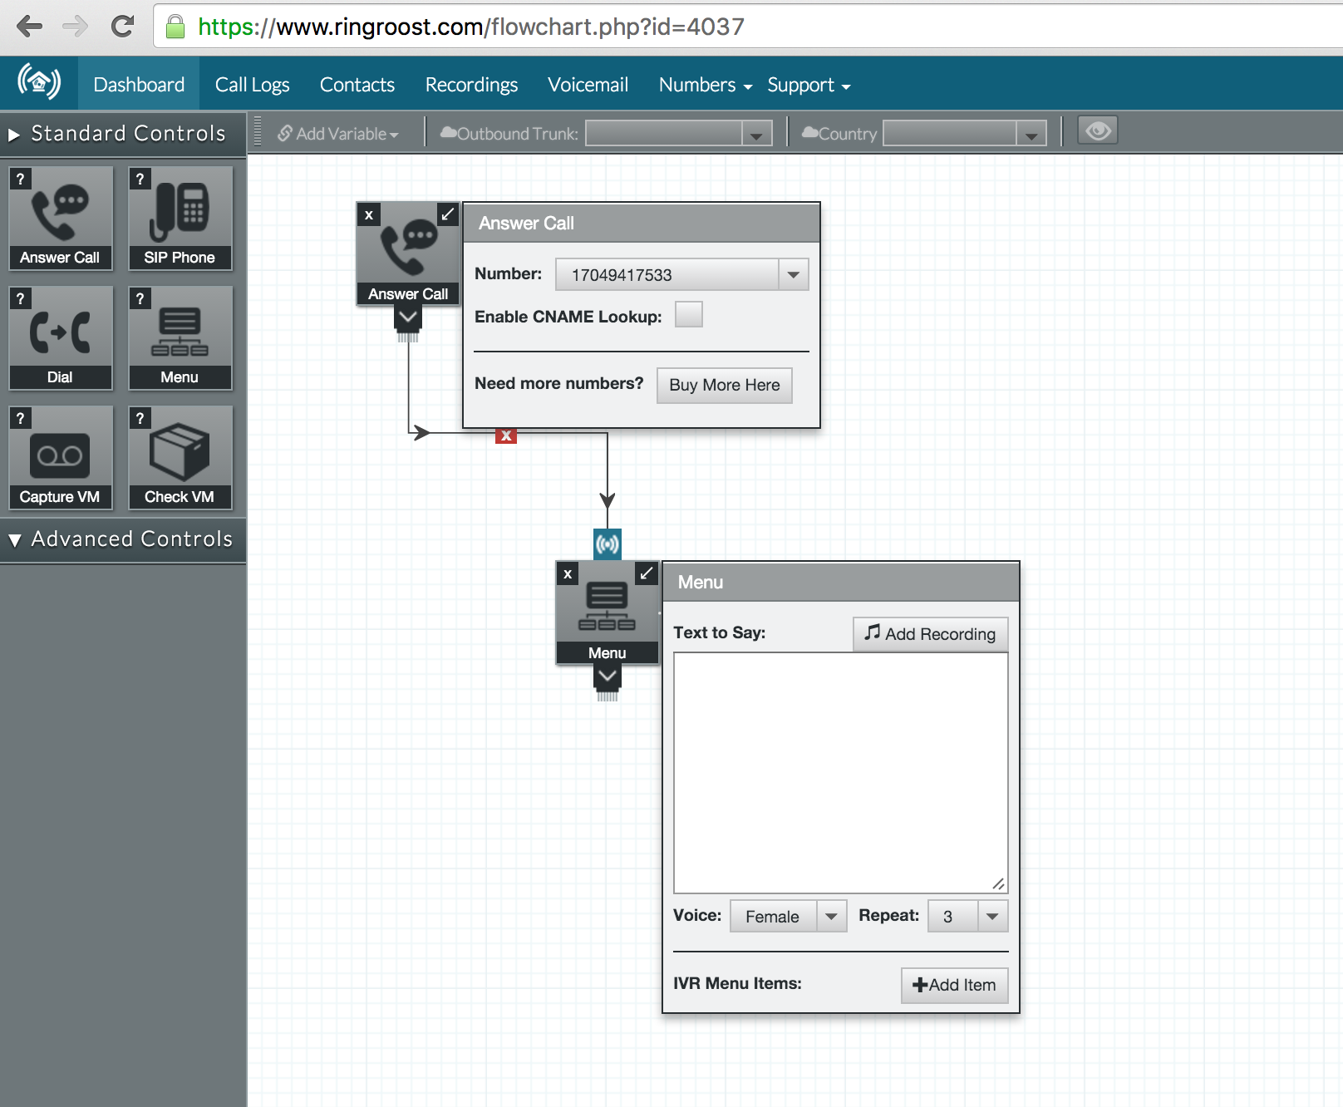Click Menu node output connector arrow
This screenshot has width=1343, height=1107.
(608, 676)
